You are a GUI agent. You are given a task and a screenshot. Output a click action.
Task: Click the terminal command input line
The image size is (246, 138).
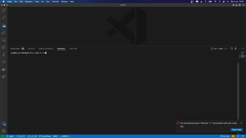point(28,53)
